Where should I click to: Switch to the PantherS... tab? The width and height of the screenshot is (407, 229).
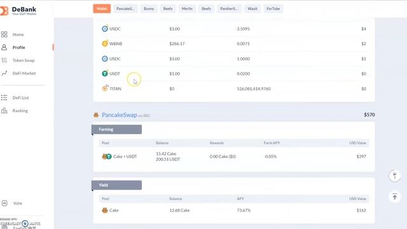coord(229,8)
